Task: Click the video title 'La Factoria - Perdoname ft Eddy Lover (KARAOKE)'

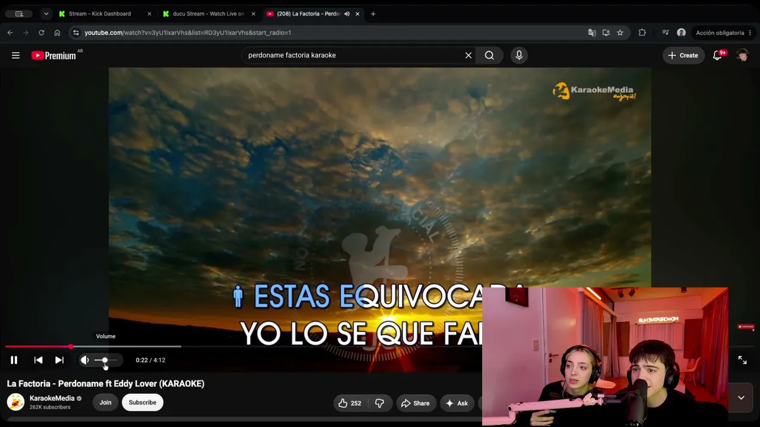Action: tap(106, 384)
